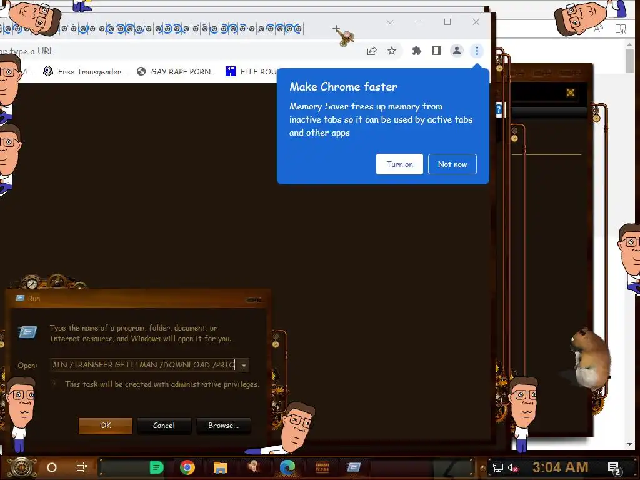Open the FILE ROU bookmark
Viewport: 640px width, 480px height.
pos(251,72)
